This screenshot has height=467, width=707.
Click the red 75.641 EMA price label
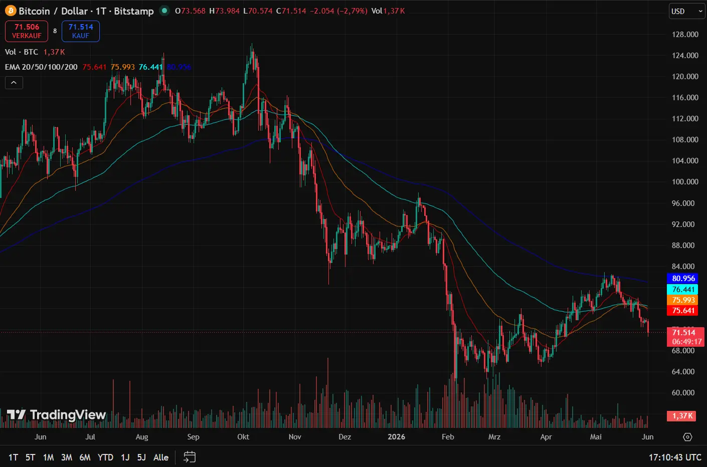tap(682, 310)
